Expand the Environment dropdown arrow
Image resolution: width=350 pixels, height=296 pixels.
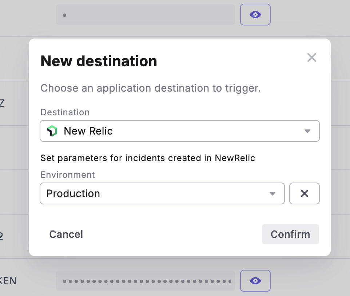[x=272, y=193]
